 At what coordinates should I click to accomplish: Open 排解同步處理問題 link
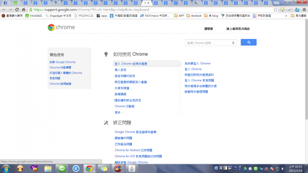[196, 92]
